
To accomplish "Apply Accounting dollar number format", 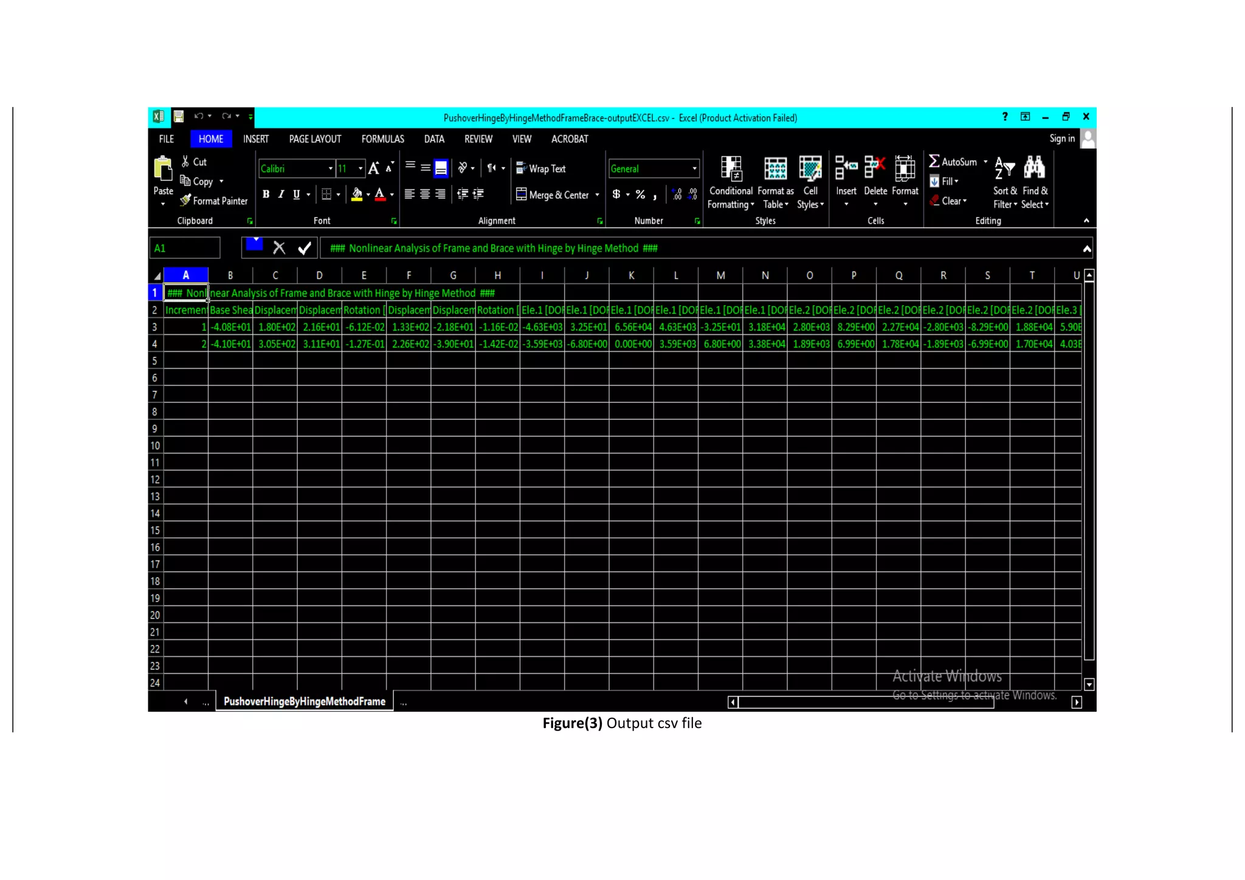I will click(616, 194).
